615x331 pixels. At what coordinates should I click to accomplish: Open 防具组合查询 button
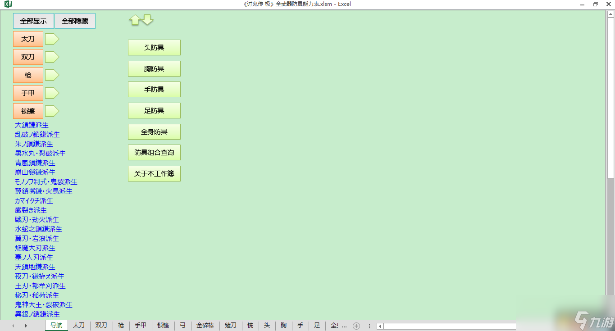click(x=154, y=153)
